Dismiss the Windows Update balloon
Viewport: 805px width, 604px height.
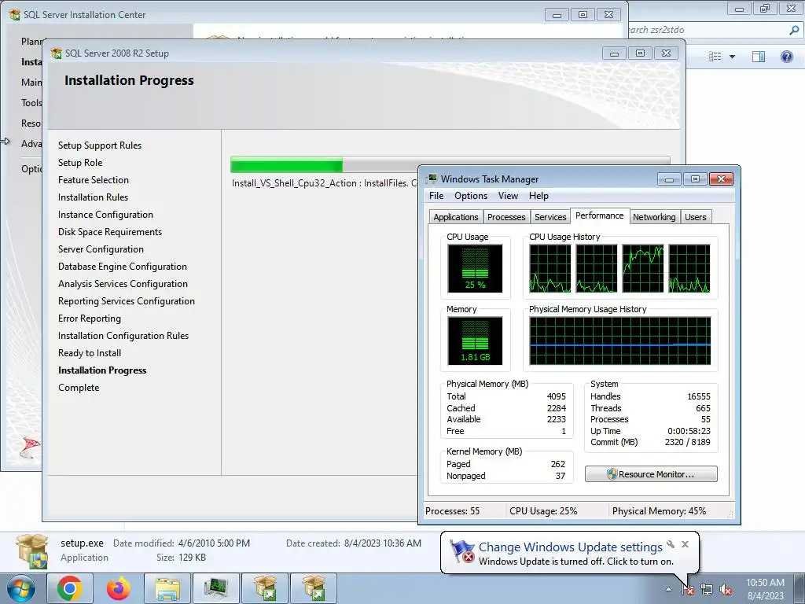685,544
